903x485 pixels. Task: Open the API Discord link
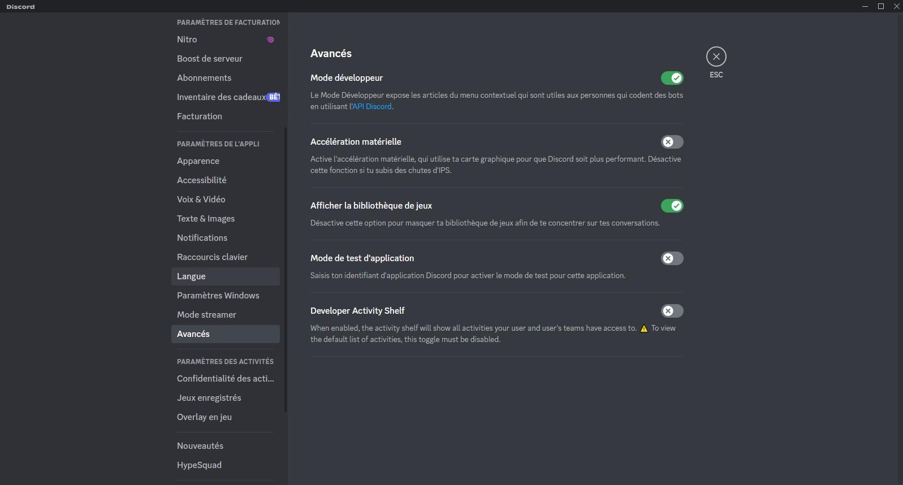[x=372, y=106]
